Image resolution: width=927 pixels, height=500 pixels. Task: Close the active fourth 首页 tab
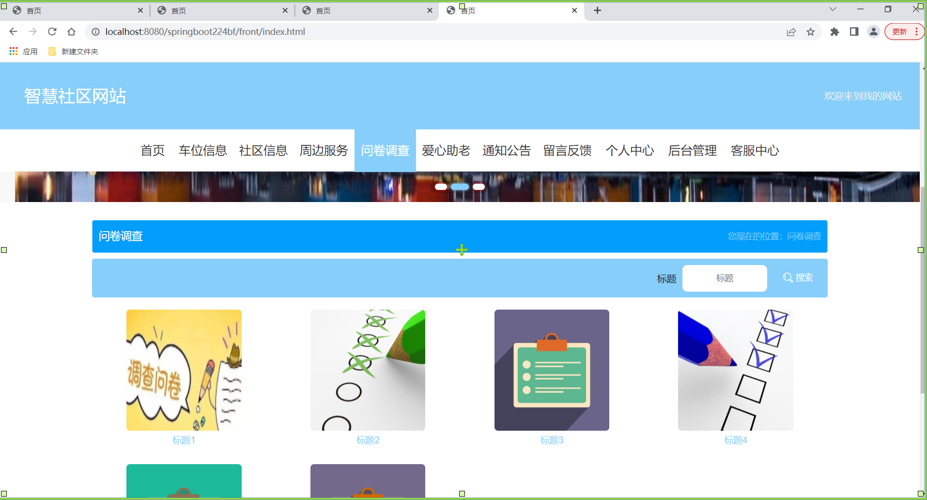point(574,10)
